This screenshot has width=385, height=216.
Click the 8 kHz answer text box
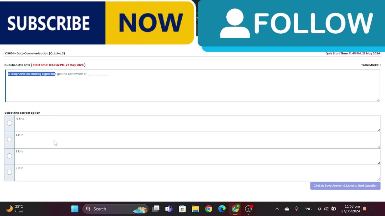point(197,157)
